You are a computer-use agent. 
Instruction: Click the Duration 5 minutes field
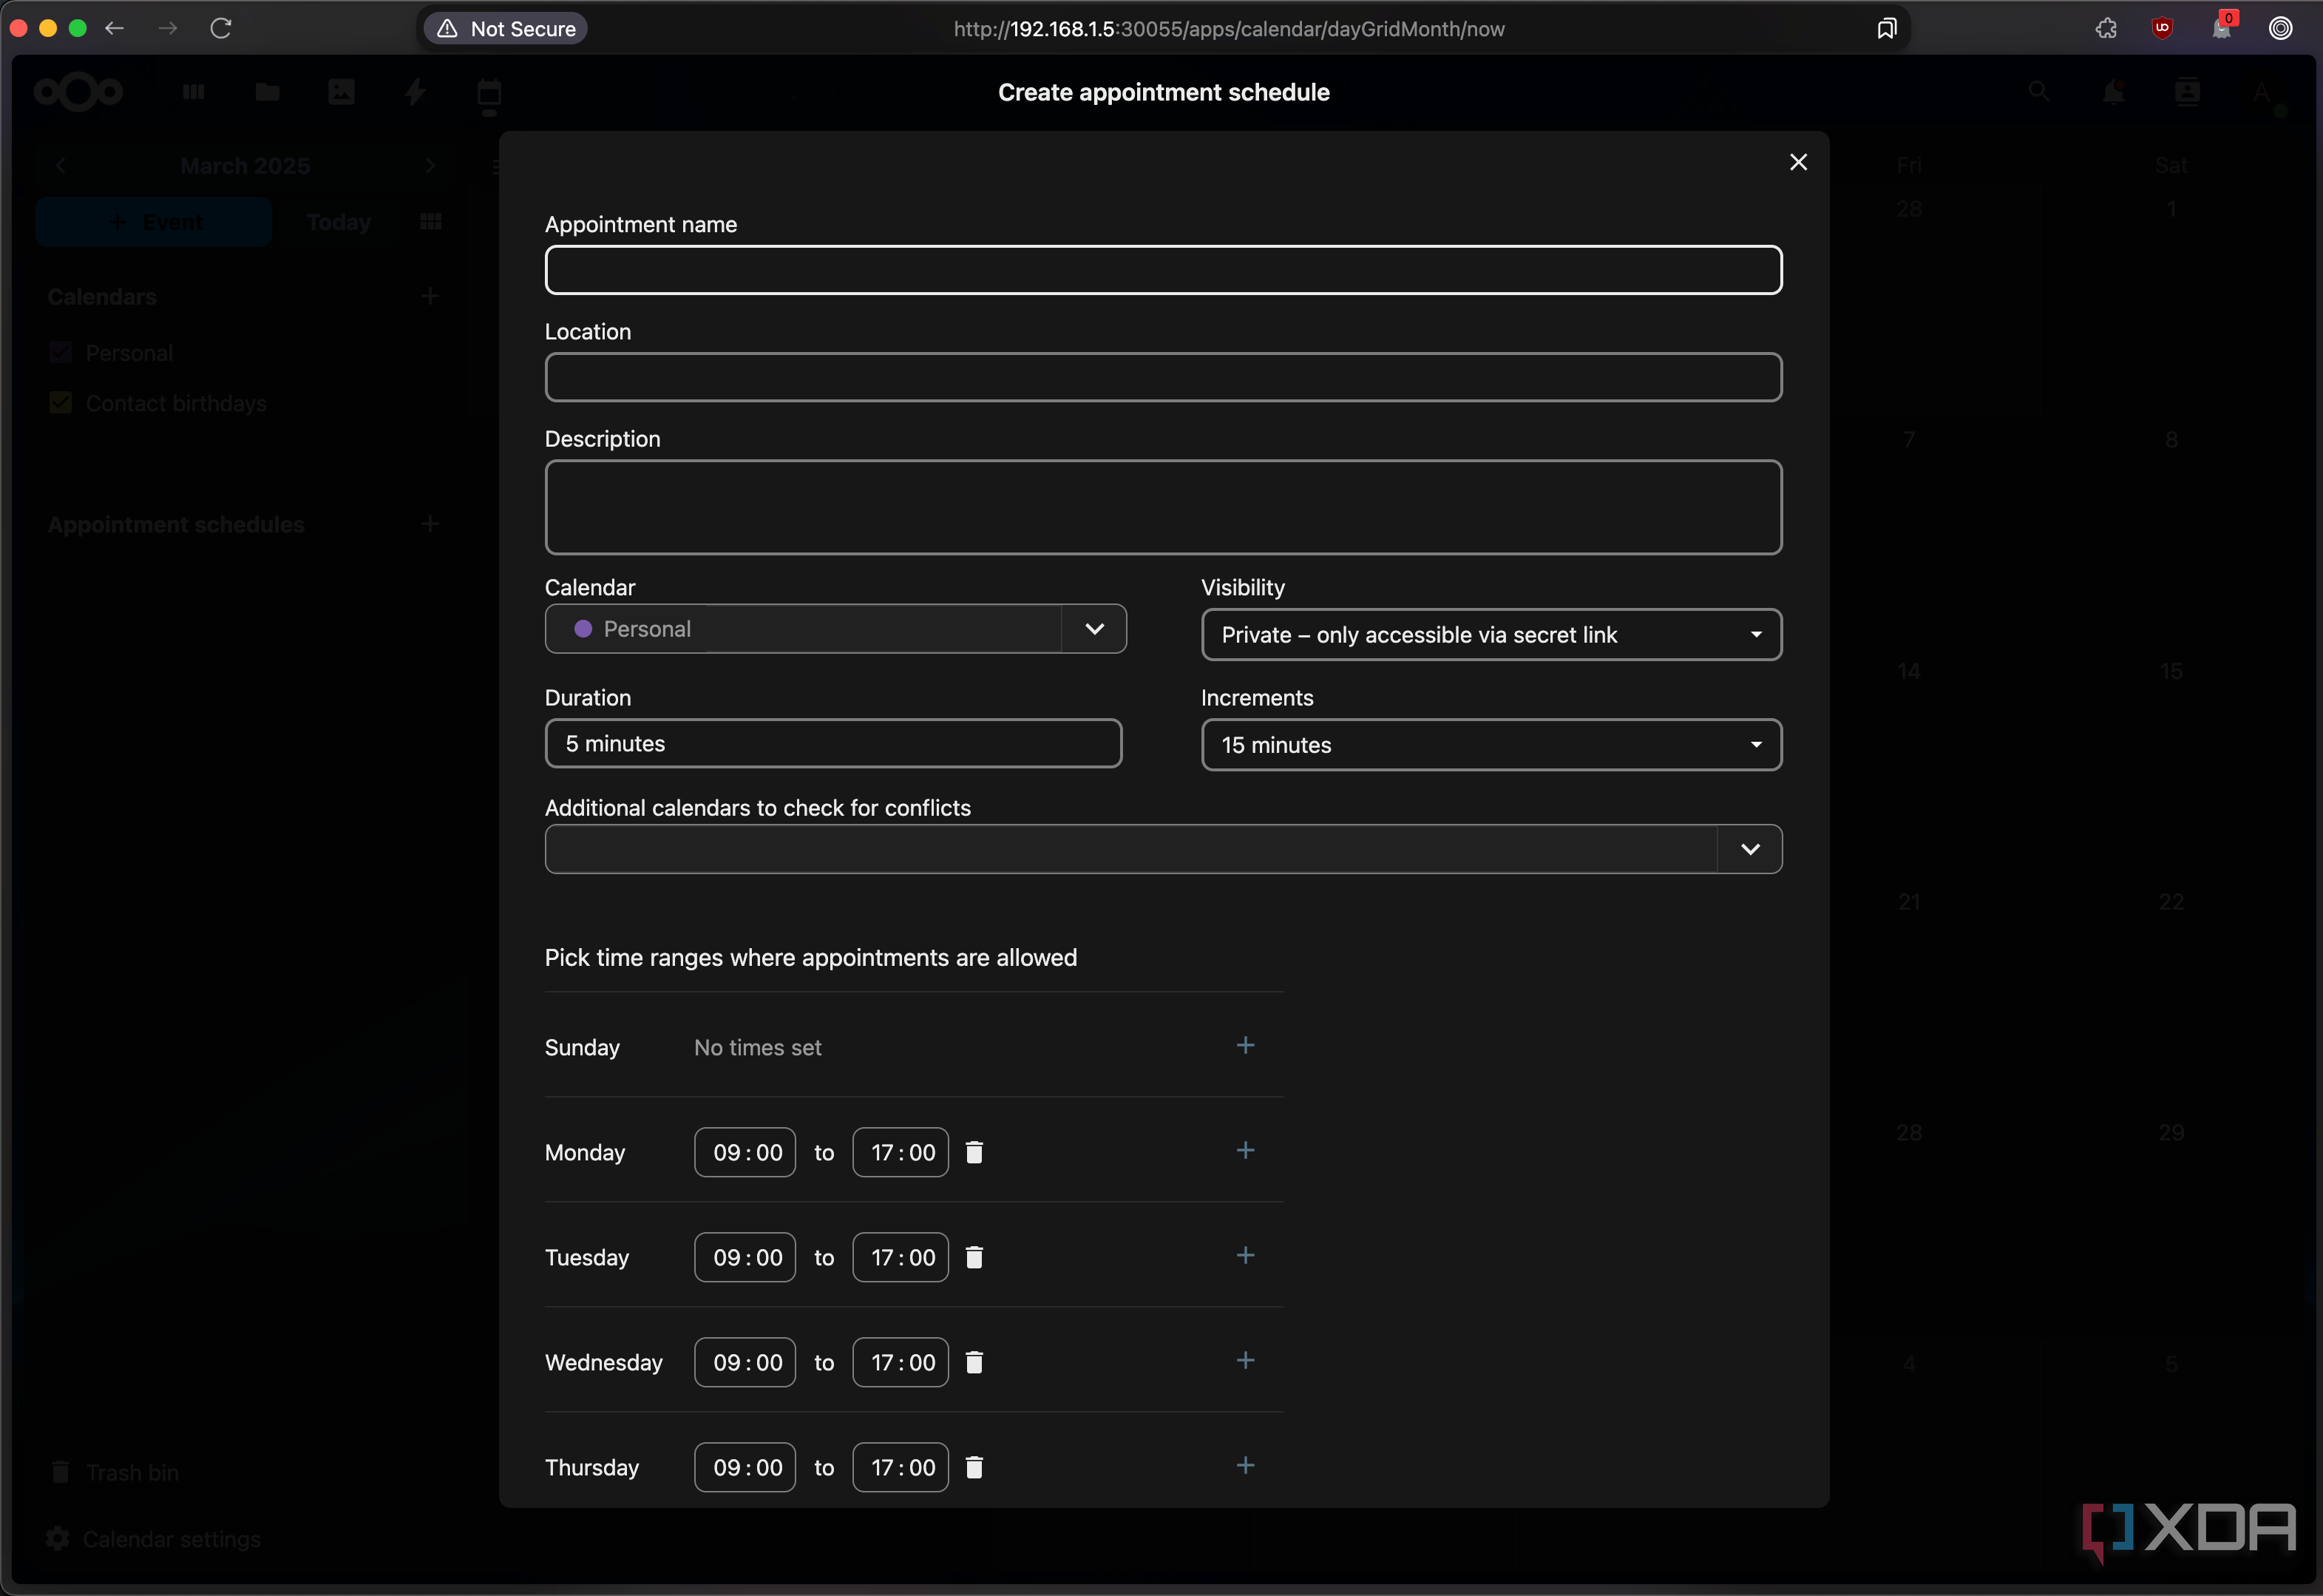832,744
